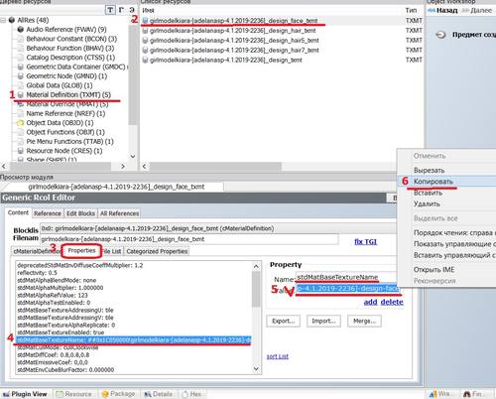Screen dimensions: 496x399
Task: Toggle the Г view mode button
Action: (x=121, y=10)
